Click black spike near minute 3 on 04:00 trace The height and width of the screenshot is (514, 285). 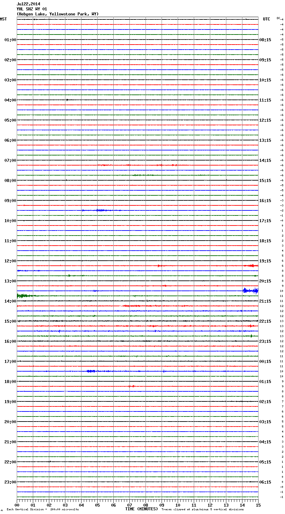point(67,100)
